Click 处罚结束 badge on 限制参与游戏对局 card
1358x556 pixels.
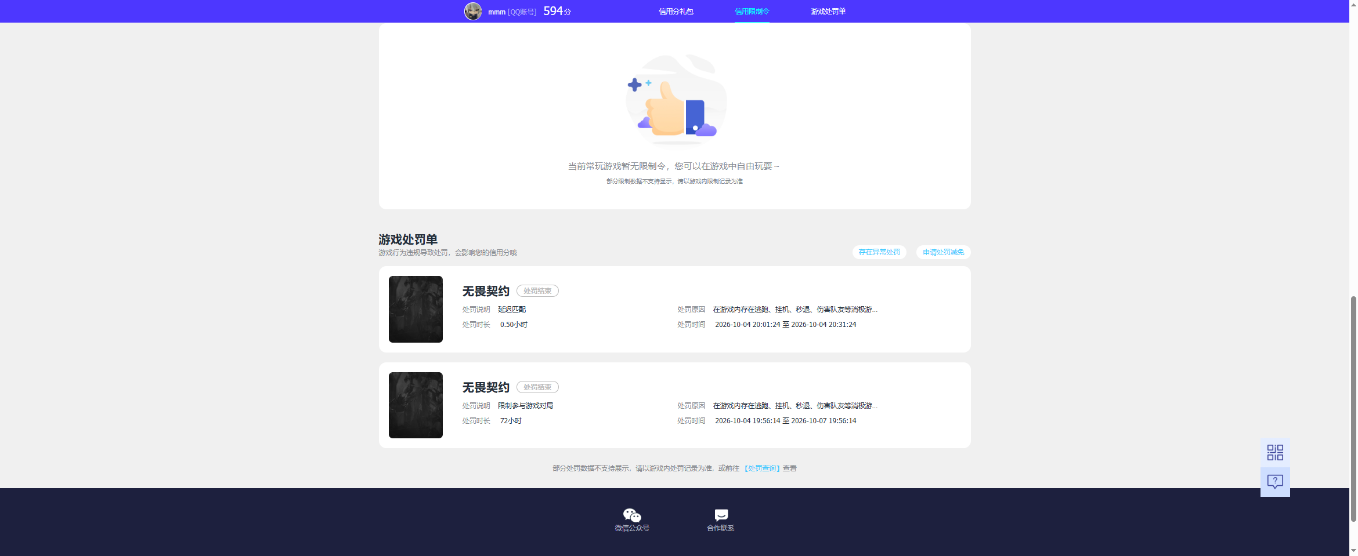537,387
